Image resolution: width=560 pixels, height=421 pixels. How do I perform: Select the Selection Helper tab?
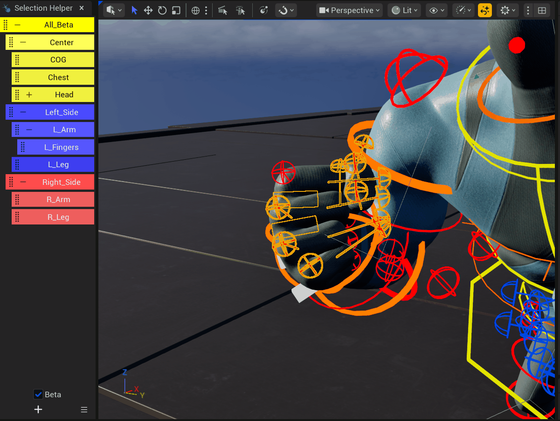pyautogui.click(x=43, y=8)
